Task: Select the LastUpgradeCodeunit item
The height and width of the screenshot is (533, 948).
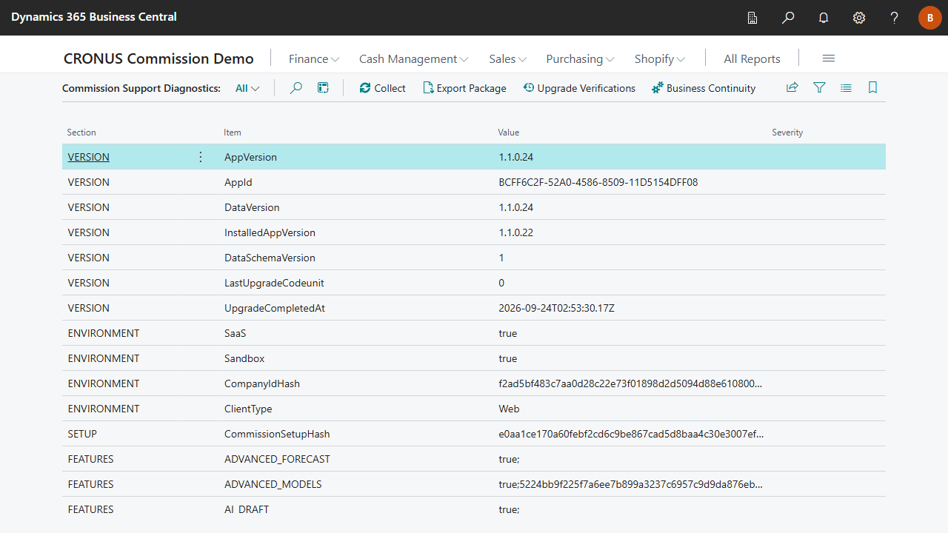Action: click(274, 283)
